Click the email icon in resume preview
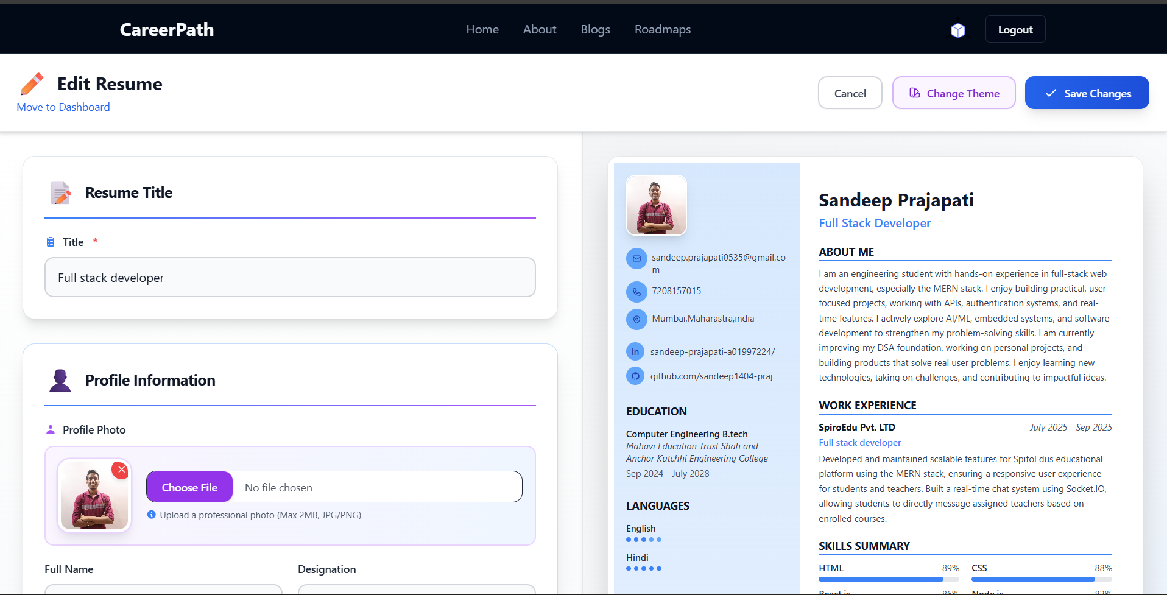The height and width of the screenshot is (595, 1167). pyautogui.click(x=636, y=258)
